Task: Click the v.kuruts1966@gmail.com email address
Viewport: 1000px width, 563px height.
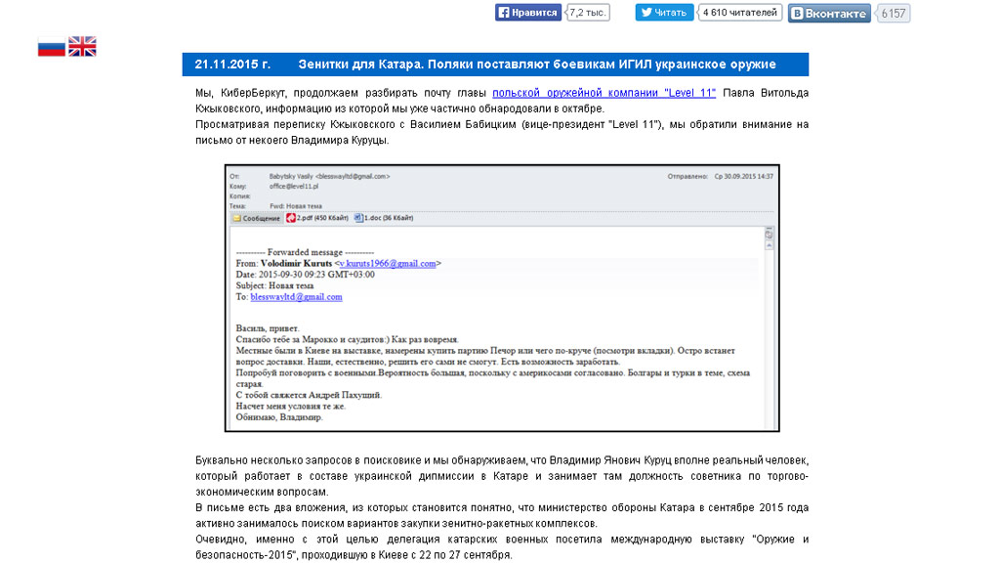Action: (x=387, y=263)
